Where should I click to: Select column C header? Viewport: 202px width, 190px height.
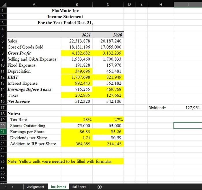pos(108,5)
